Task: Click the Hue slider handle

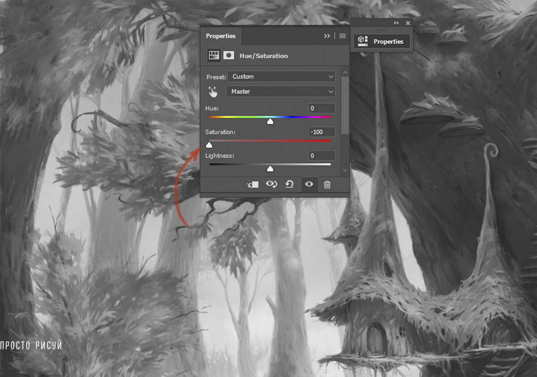Action: 270,121
